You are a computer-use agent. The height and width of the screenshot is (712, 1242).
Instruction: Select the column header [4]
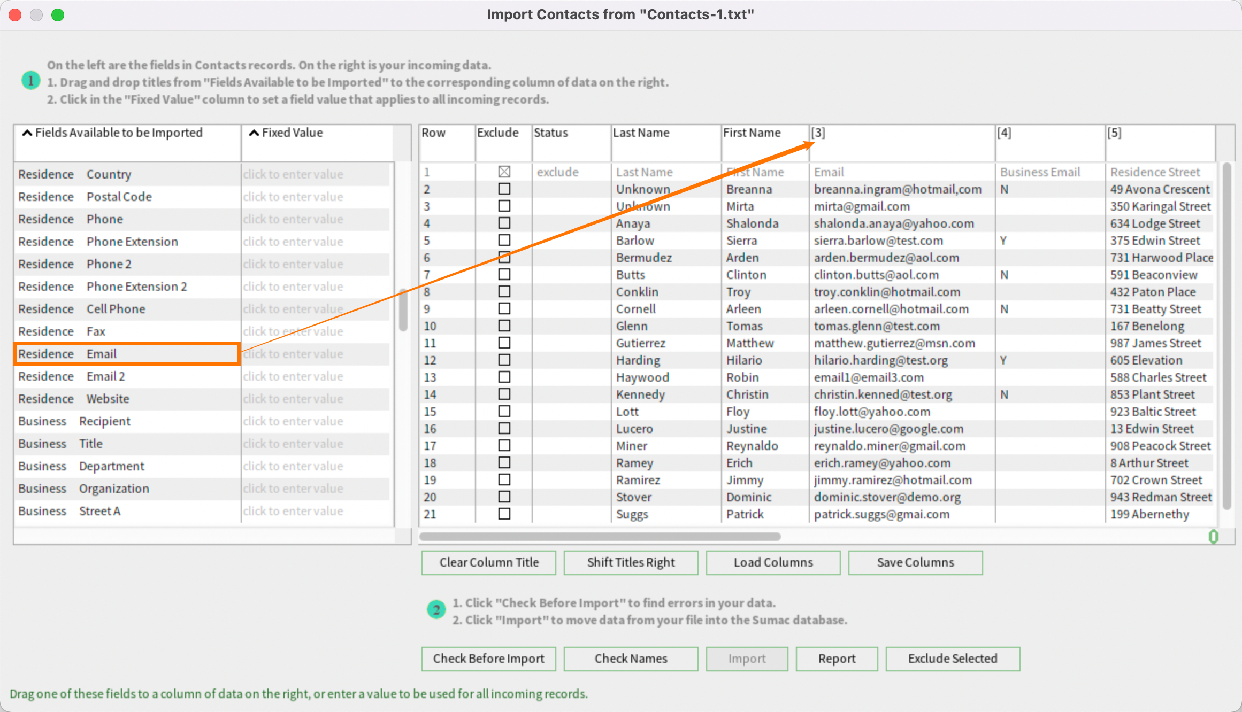pos(1051,142)
